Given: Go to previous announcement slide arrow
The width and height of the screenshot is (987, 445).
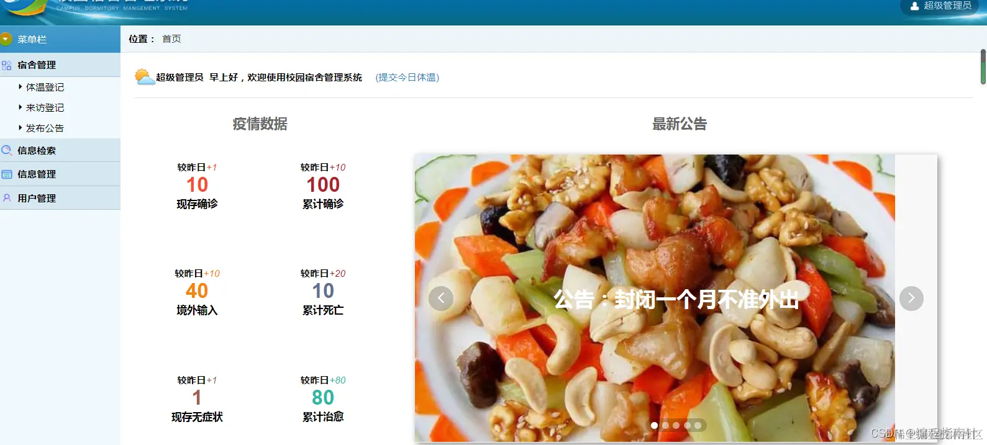Looking at the screenshot, I should [441, 299].
